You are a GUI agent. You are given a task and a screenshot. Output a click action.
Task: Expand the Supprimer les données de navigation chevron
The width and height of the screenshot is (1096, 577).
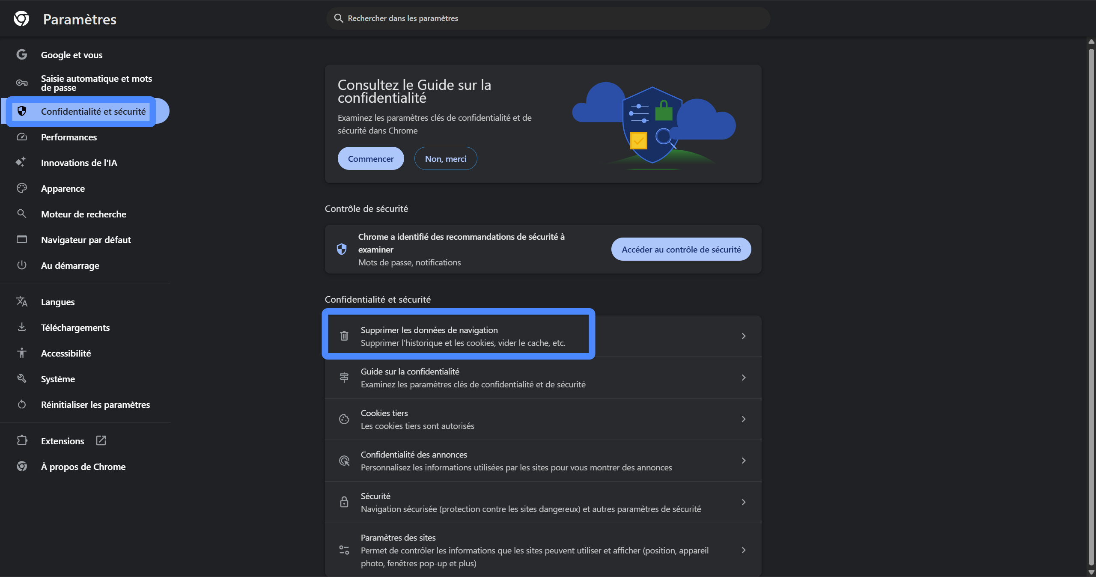coord(744,336)
